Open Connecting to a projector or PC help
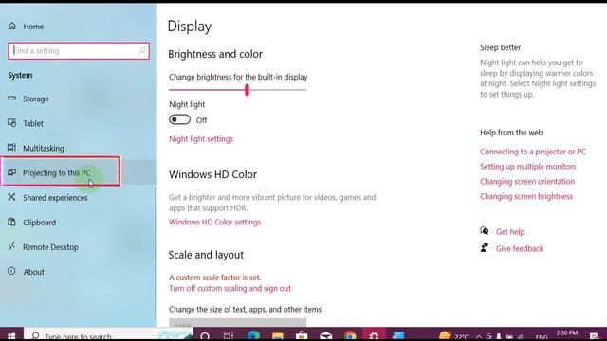 (x=533, y=152)
